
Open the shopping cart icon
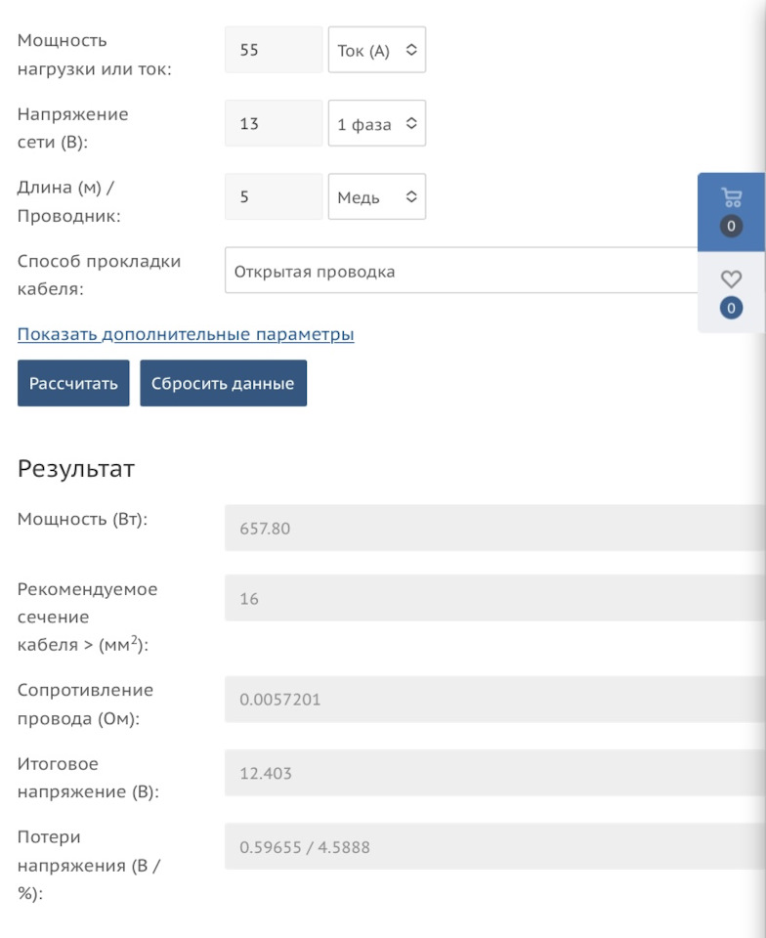(731, 197)
